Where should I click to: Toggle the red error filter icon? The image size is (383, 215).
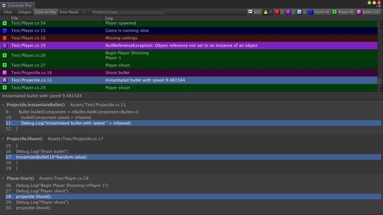tap(279, 12)
